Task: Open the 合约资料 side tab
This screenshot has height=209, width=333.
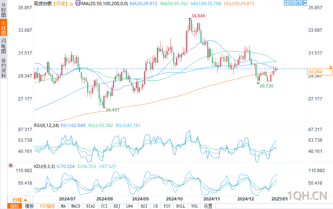Action: click(4, 68)
